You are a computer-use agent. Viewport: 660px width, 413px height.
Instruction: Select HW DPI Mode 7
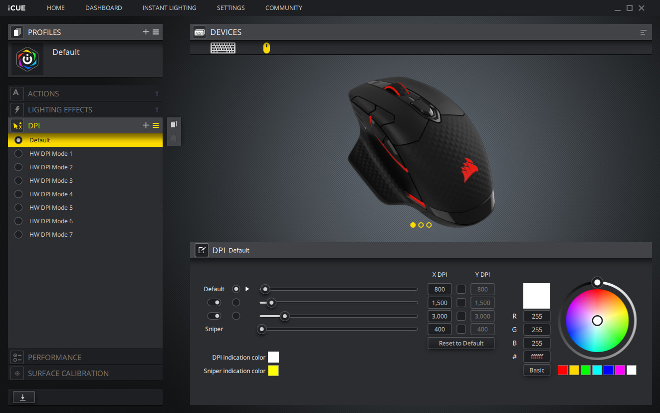[85, 235]
